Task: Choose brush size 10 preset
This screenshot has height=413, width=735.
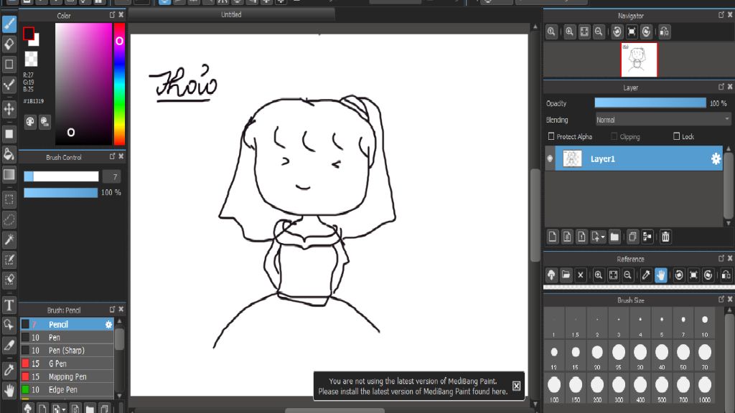Action: [705, 323]
